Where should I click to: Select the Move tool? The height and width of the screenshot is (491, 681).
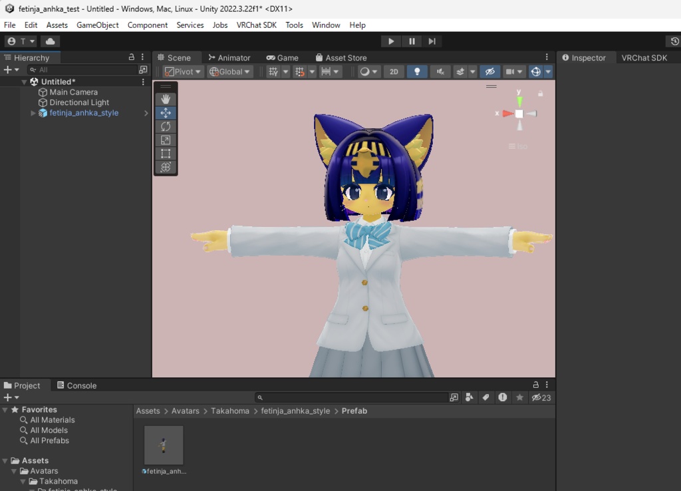[166, 113]
